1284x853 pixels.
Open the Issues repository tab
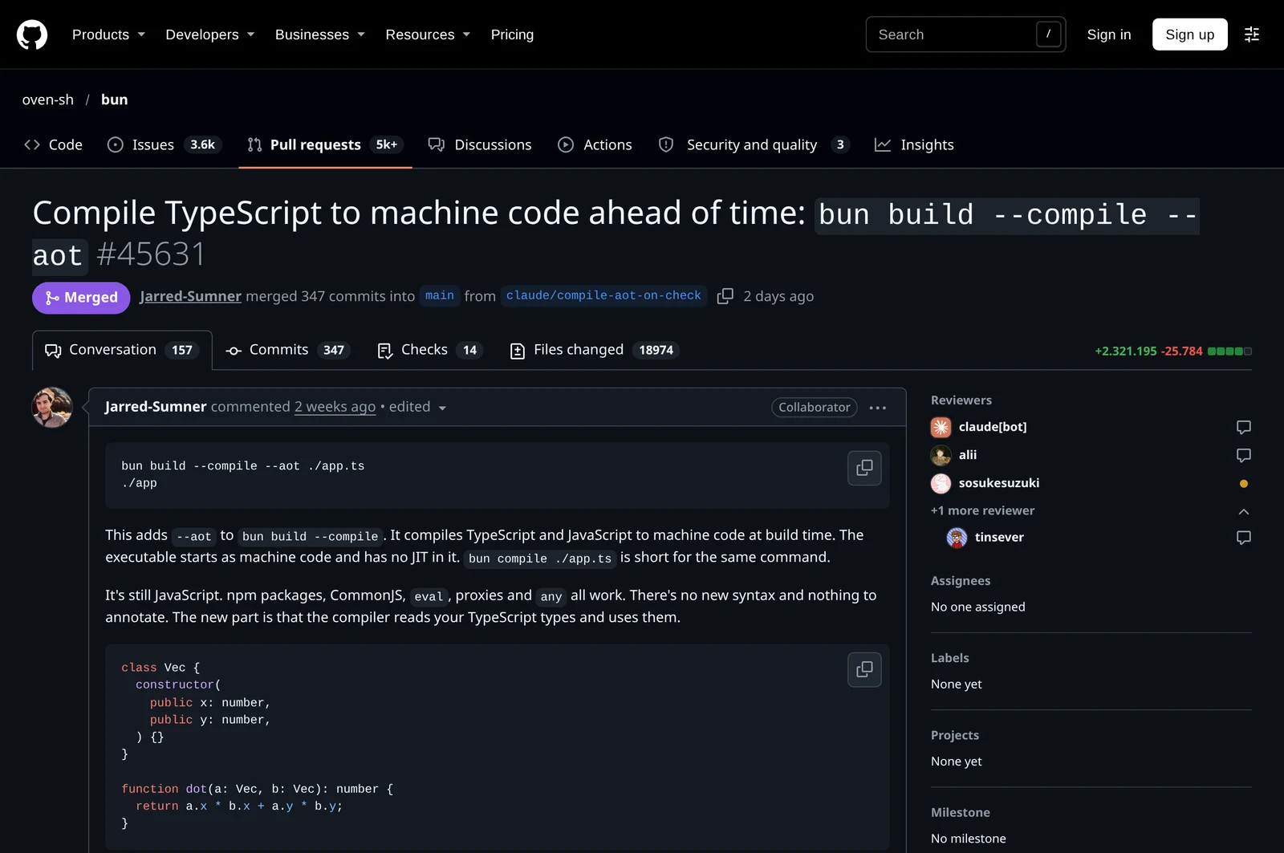pos(165,144)
